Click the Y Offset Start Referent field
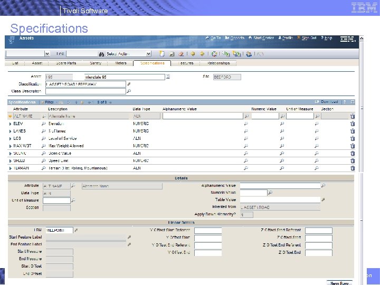This screenshot has width=380, height=285. coord(208,231)
